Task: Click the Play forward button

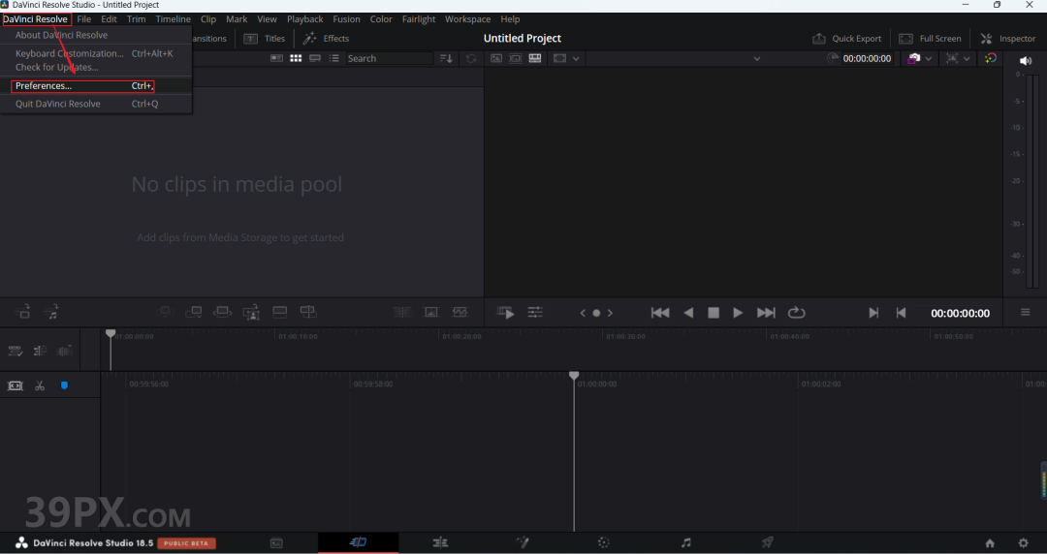Action: pyautogui.click(x=738, y=313)
